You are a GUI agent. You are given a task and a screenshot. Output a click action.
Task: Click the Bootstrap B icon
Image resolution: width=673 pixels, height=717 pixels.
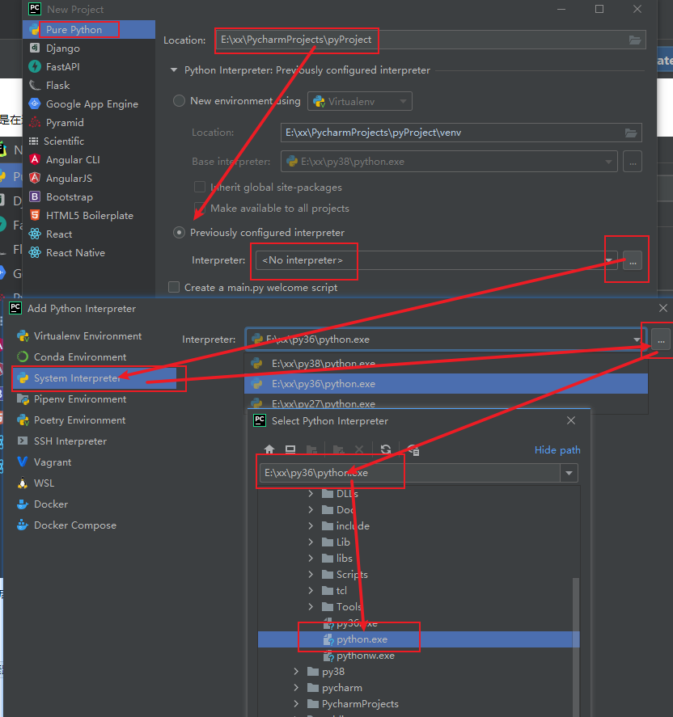[x=35, y=196]
